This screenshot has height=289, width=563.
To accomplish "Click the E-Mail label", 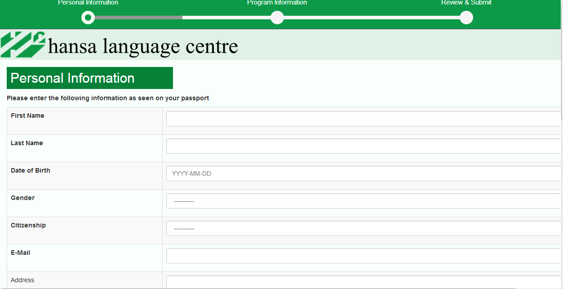I will (20, 253).
